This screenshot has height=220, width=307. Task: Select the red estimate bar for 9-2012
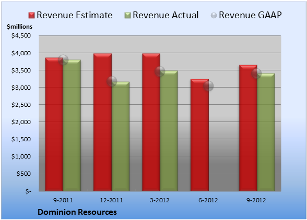[248, 128]
